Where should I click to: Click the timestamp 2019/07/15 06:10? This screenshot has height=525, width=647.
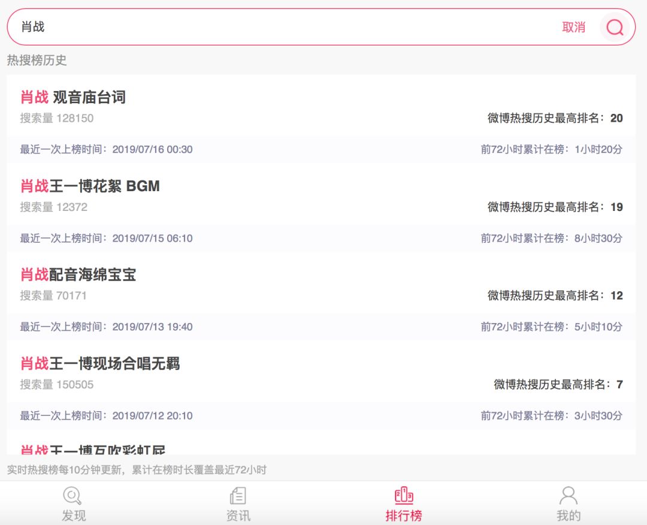coord(152,238)
